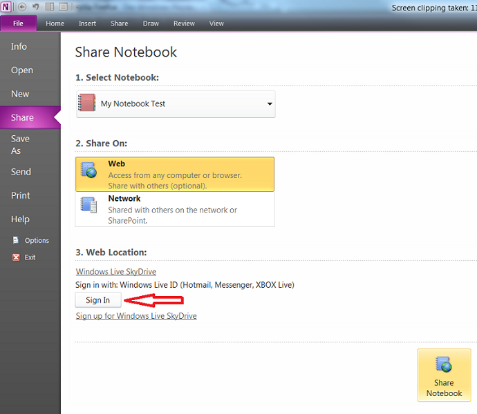
Task: Click the Network notebook server icon
Action: (x=88, y=205)
